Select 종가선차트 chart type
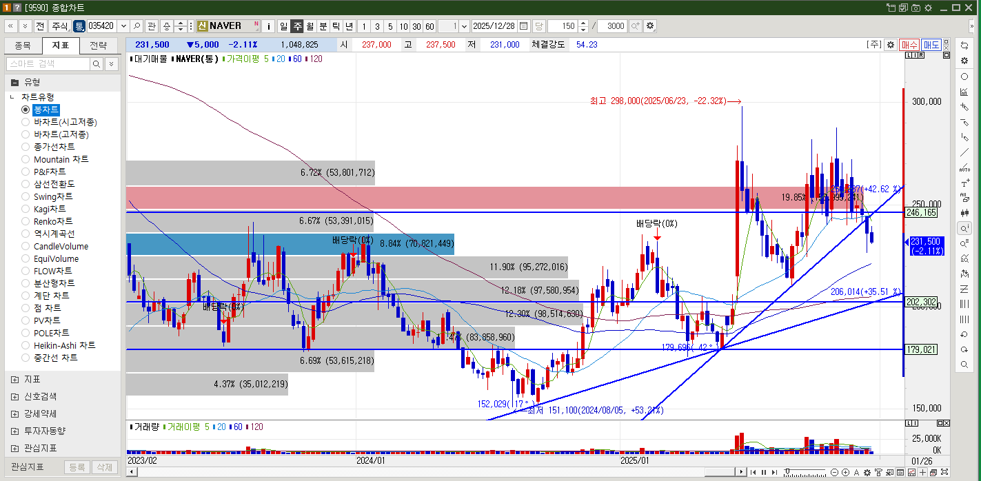The image size is (981, 481). [26, 147]
